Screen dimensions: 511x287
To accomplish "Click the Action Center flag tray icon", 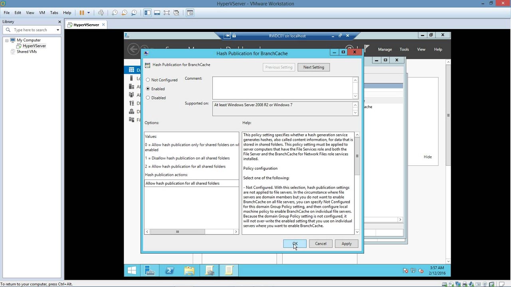I will 406,271.
